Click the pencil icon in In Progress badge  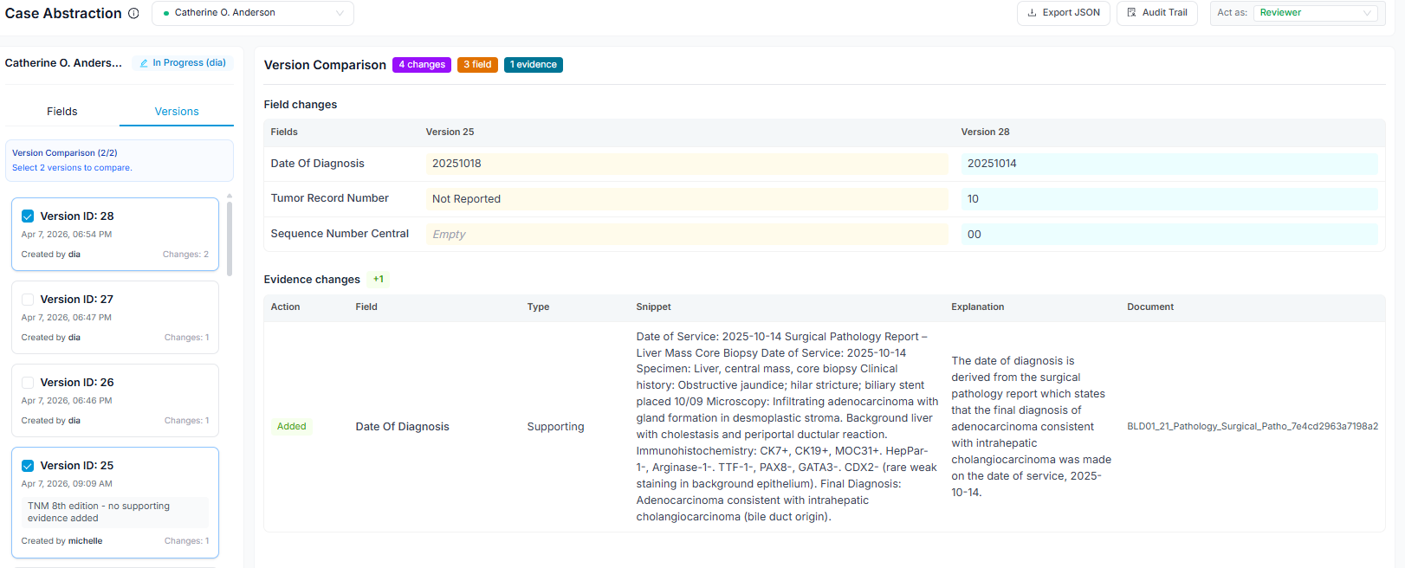tap(144, 63)
